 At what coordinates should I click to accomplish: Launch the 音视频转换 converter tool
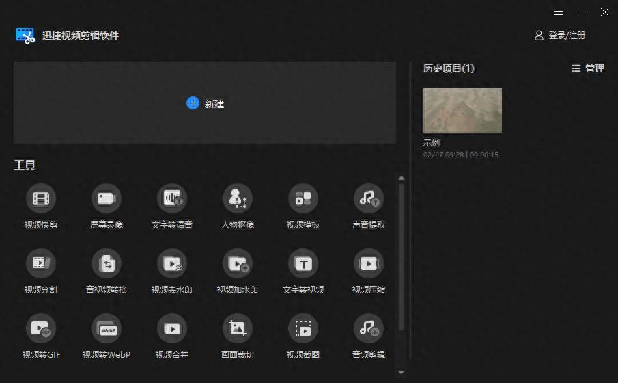[x=107, y=263]
